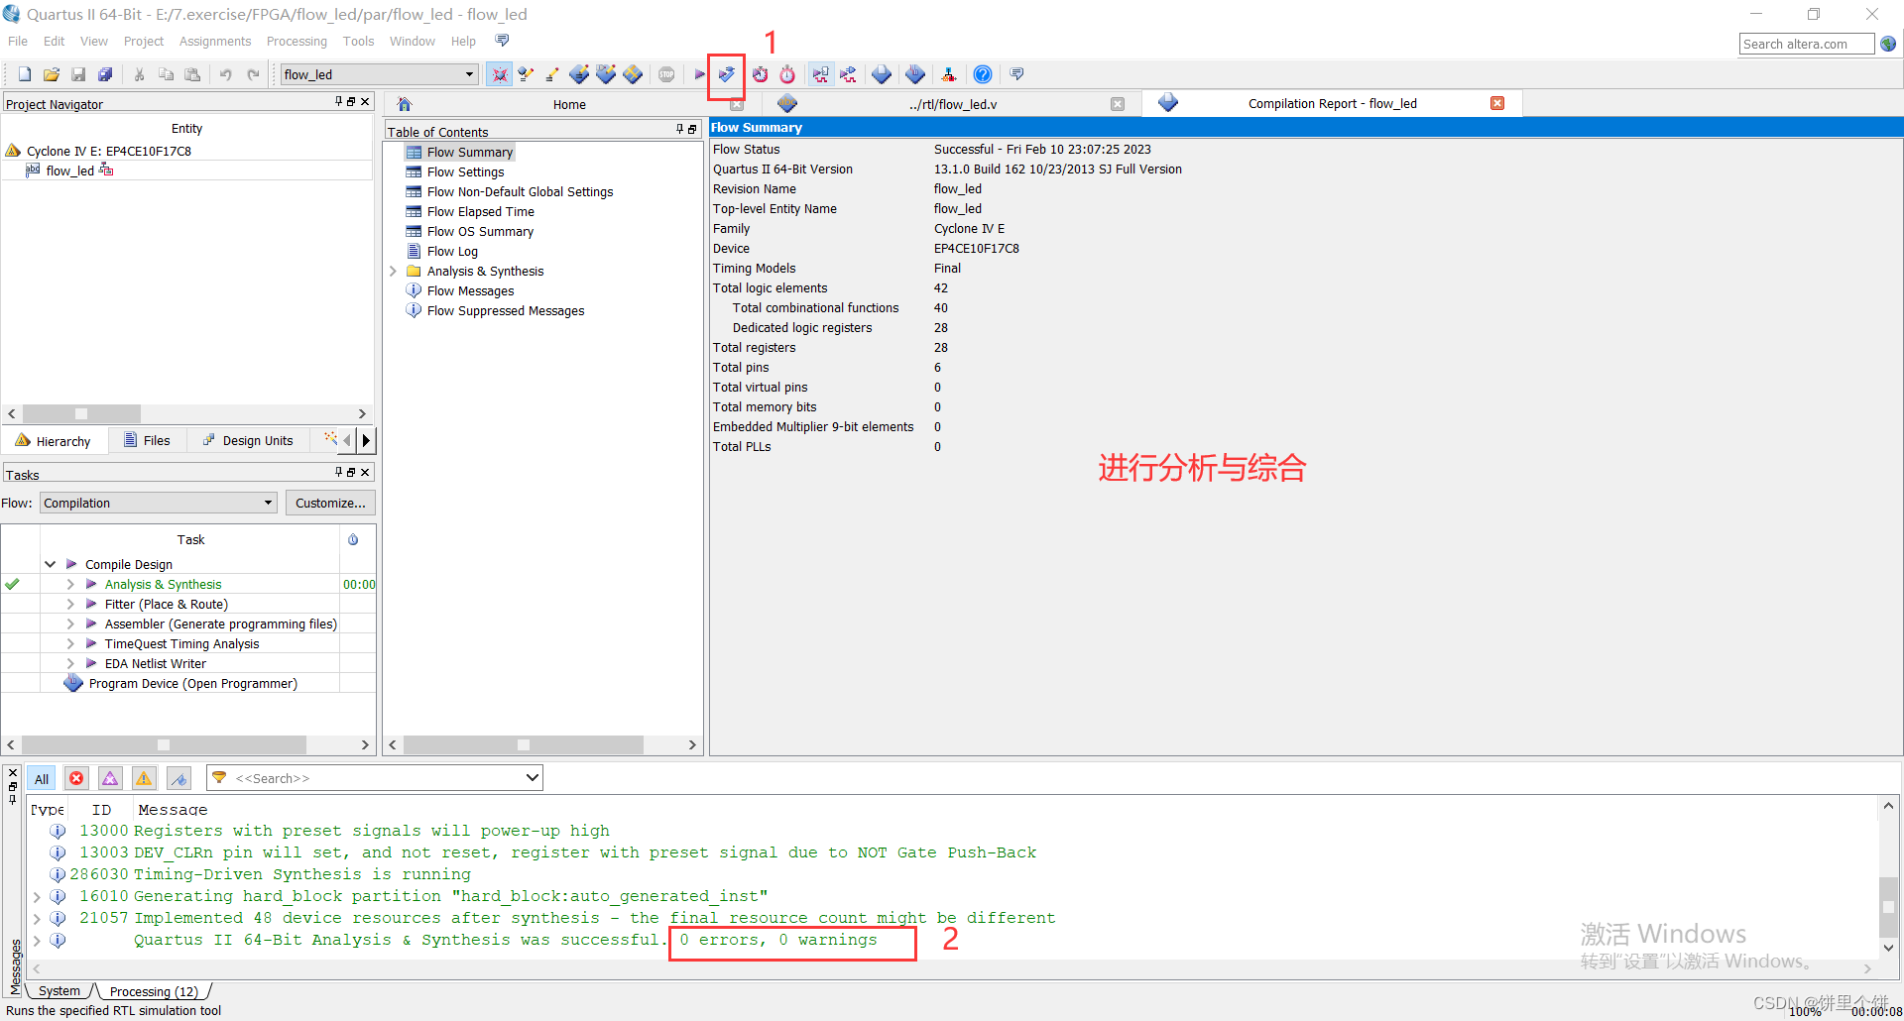
Task: Close the Compilation Report tab
Action: tap(1497, 103)
